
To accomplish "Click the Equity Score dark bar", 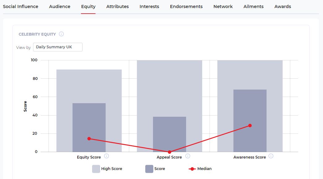I will [89, 128].
